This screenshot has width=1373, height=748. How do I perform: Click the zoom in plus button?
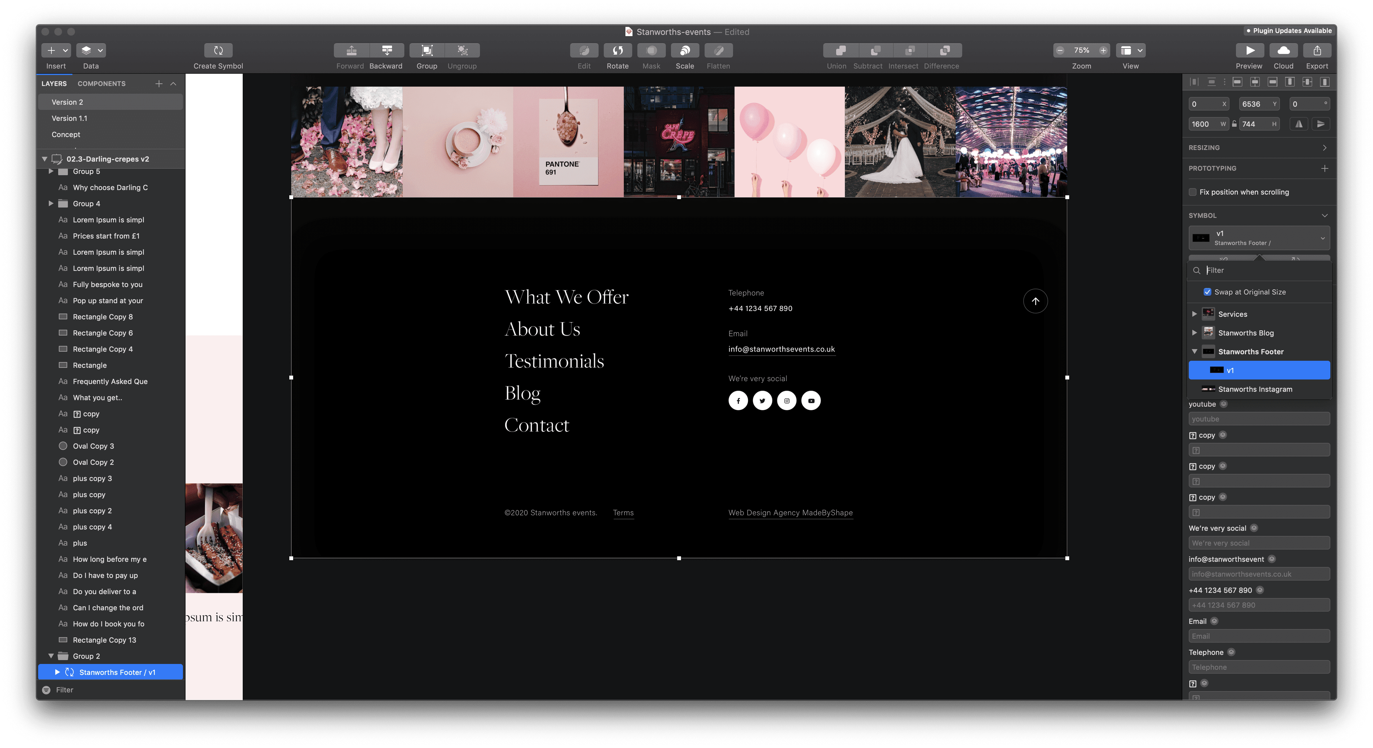coord(1103,50)
